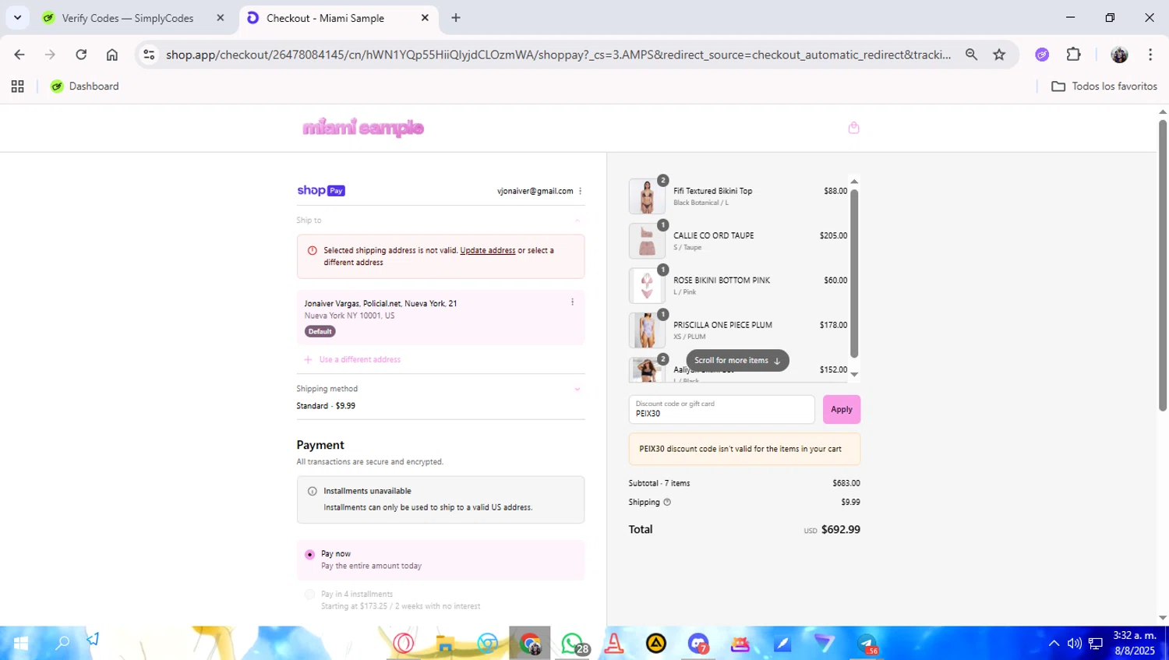Open the Opera browser taskbar icon
This screenshot has height=660, width=1169.
[404, 644]
